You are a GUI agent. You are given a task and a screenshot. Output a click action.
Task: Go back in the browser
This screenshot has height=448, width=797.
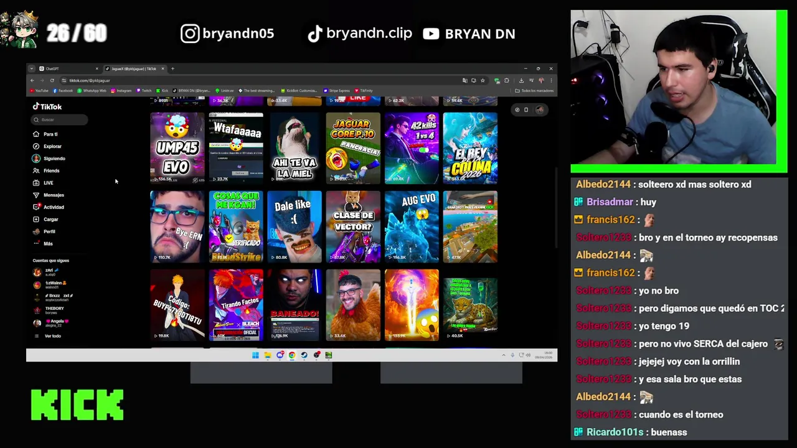click(32, 80)
